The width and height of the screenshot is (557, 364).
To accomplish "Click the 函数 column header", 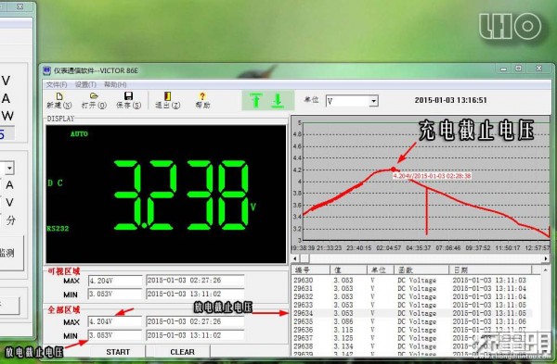I will [x=421, y=270].
